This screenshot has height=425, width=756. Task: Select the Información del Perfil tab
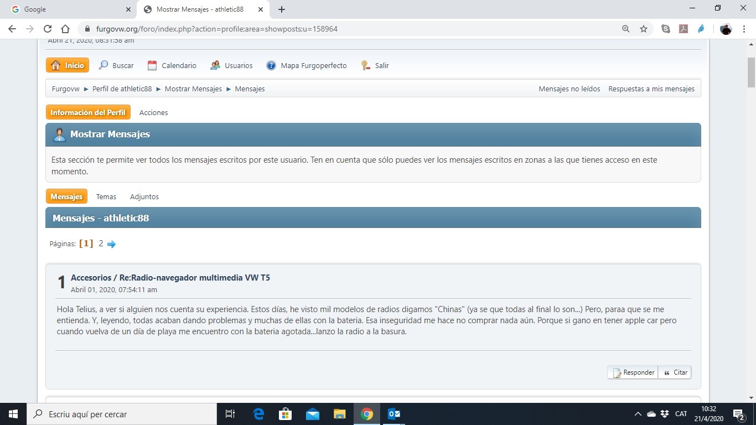tap(88, 112)
